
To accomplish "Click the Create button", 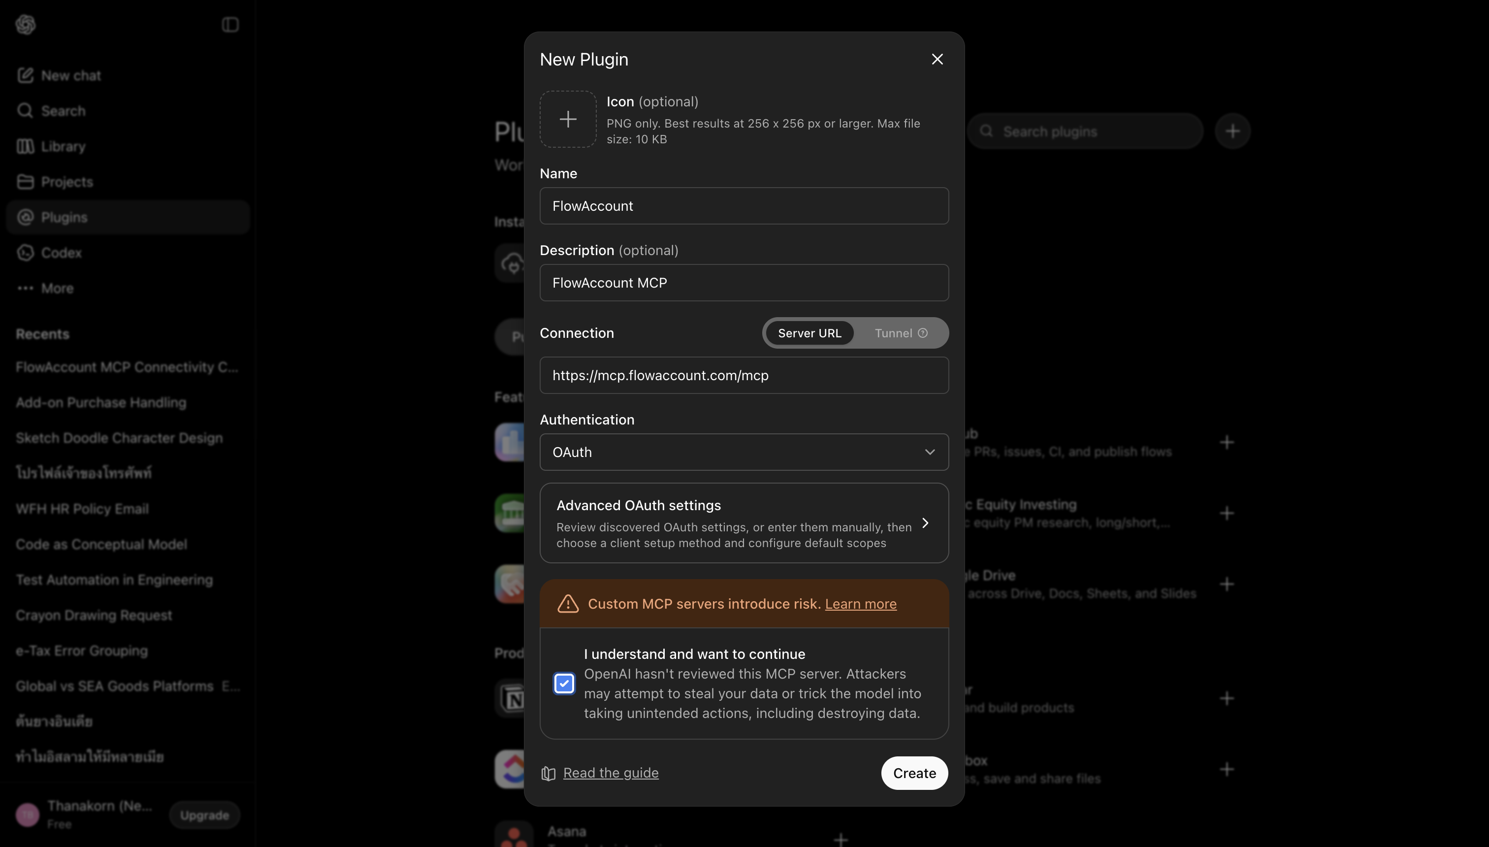I will tap(914, 773).
